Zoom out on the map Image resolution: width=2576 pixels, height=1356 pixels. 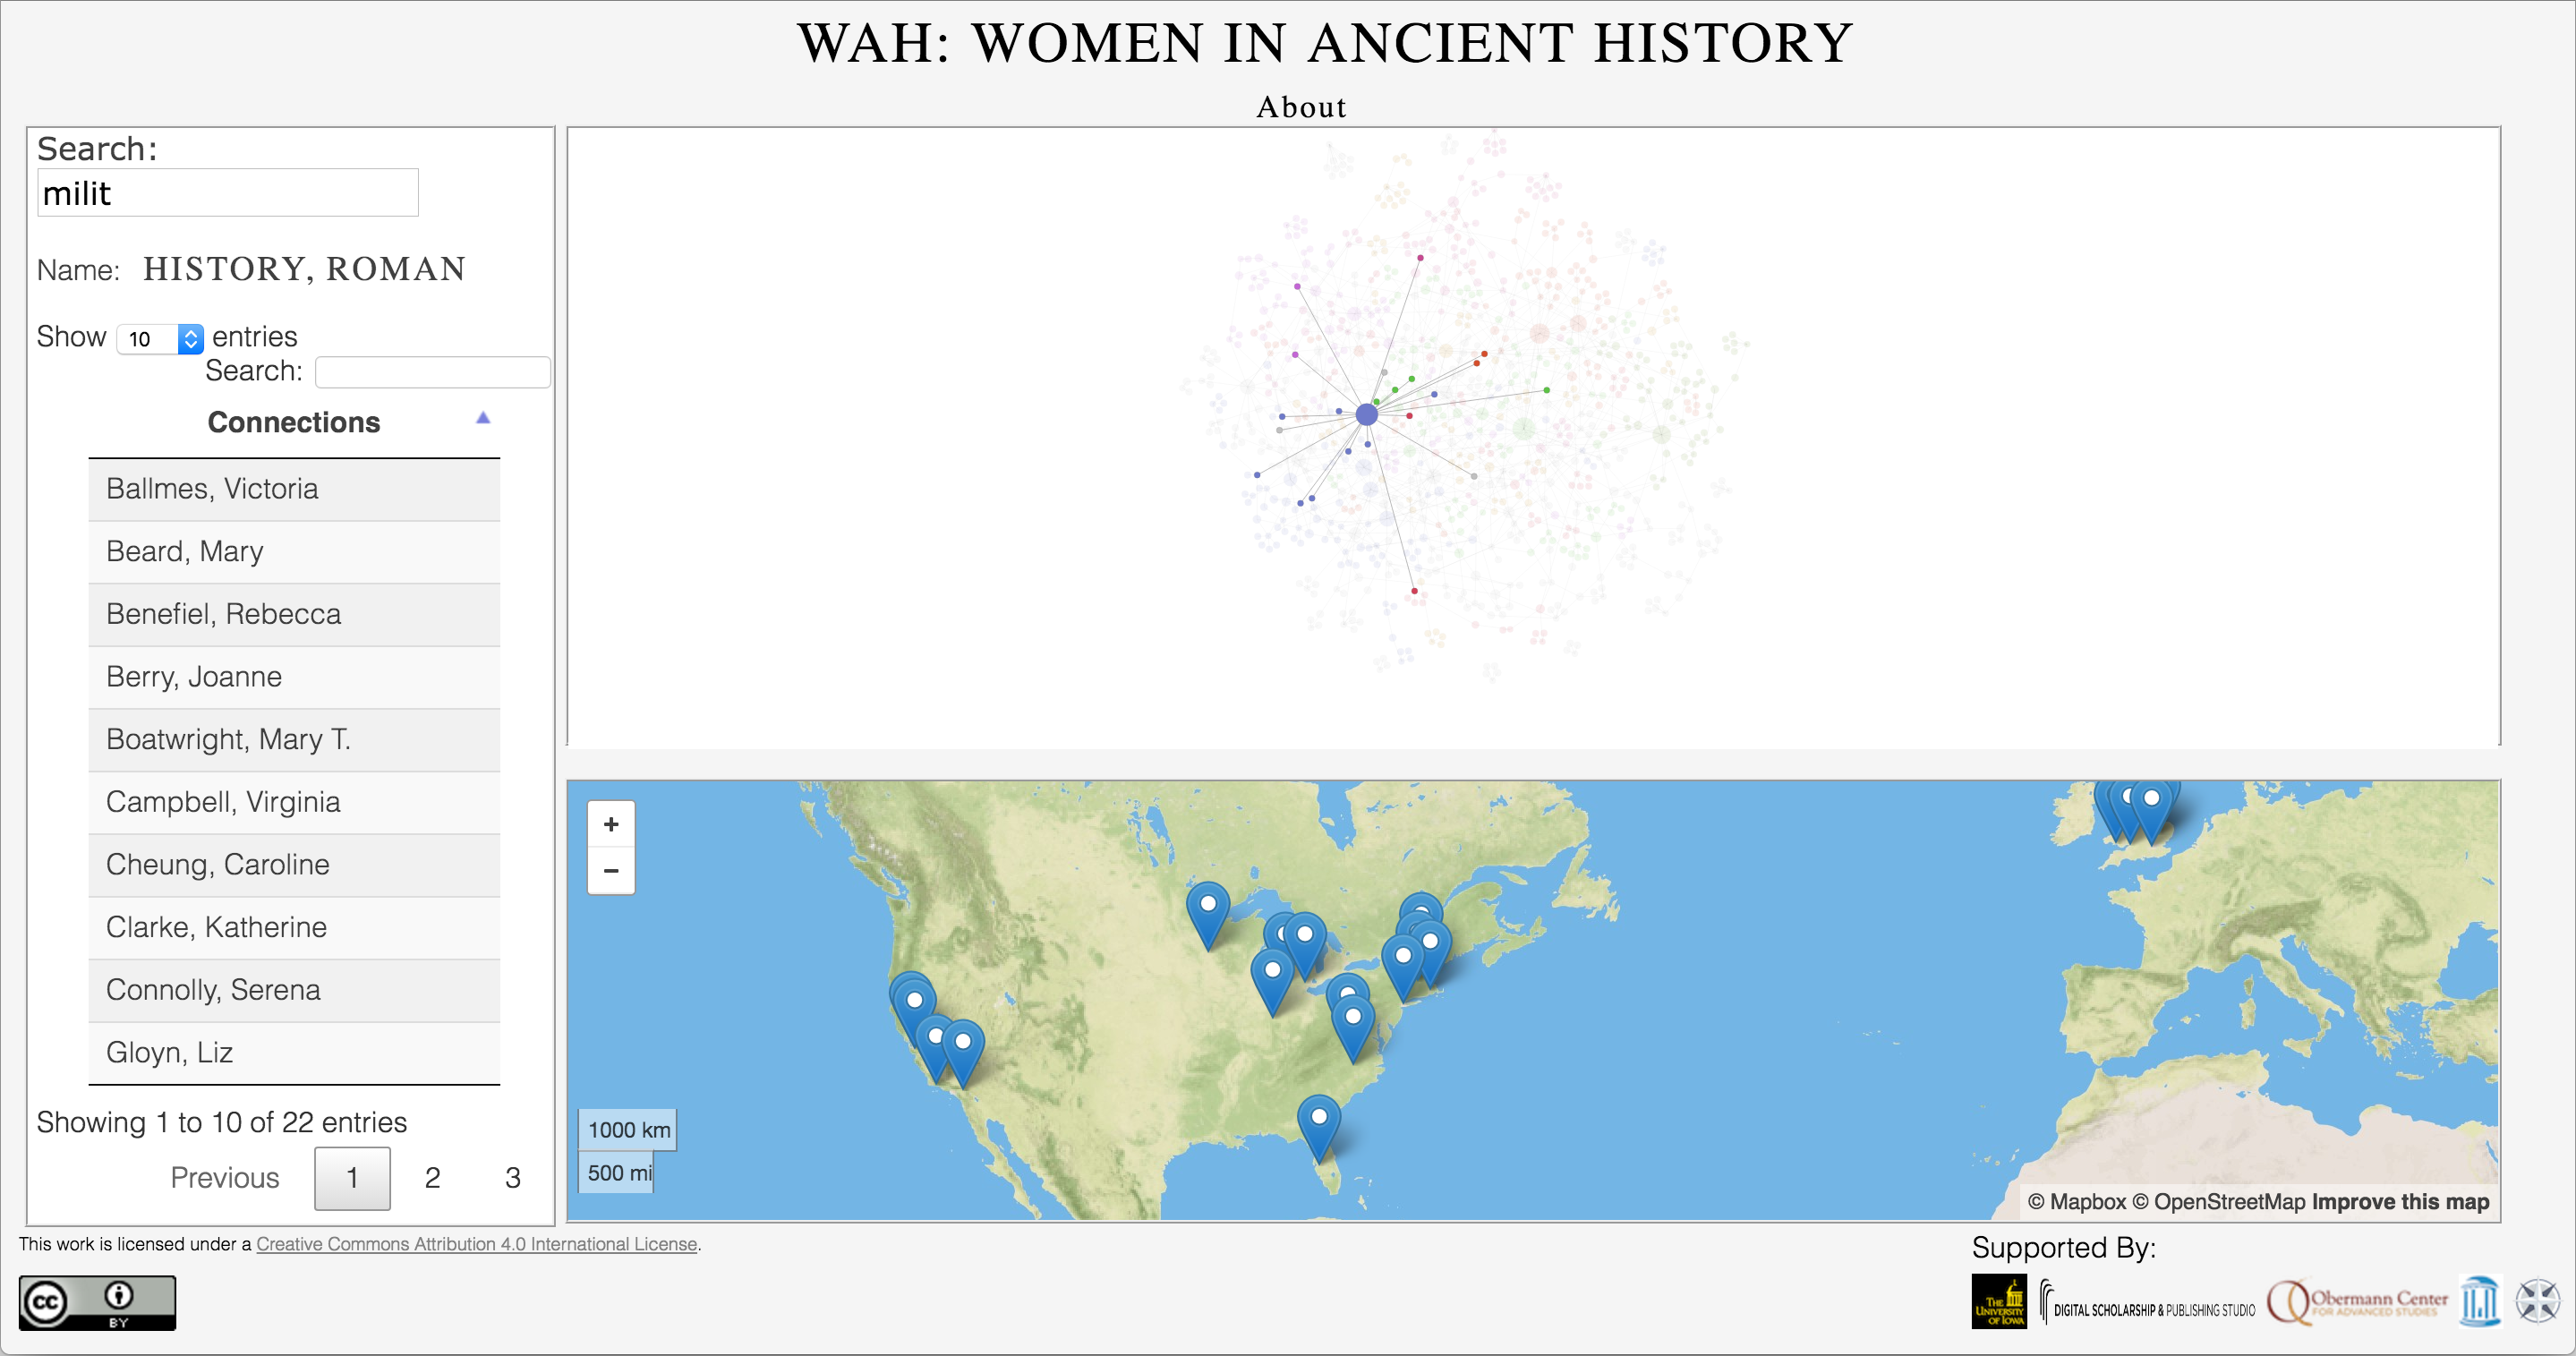pos(611,871)
